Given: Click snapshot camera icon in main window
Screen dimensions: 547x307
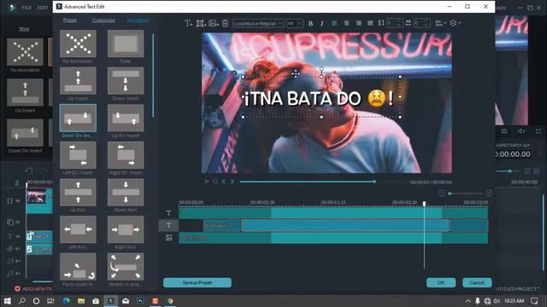Looking at the screenshot, I should click(x=504, y=131).
